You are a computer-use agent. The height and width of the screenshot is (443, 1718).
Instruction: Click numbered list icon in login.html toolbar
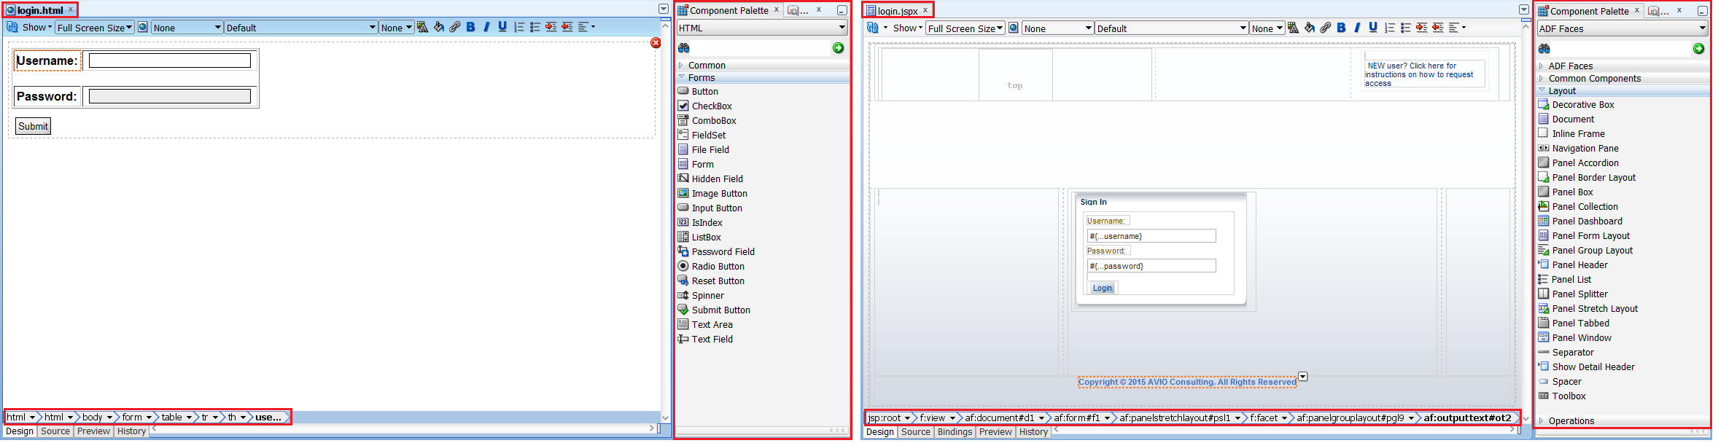click(518, 27)
